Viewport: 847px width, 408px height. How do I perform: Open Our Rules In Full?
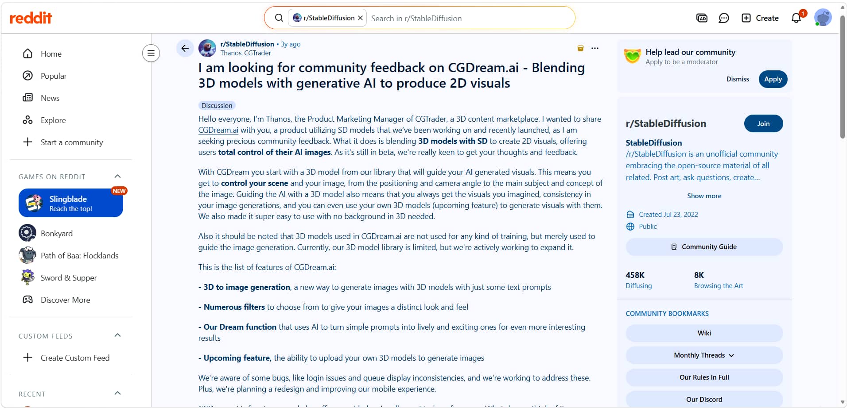click(704, 377)
